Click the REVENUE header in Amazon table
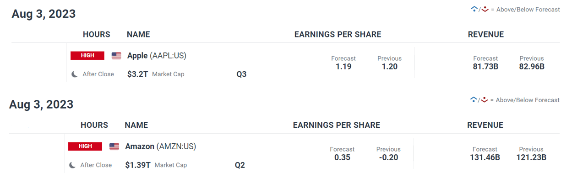561x183 pixels. click(x=485, y=125)
